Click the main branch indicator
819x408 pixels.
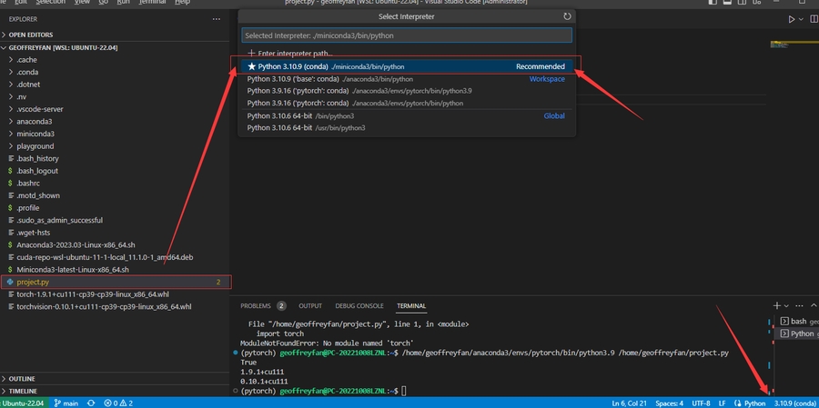(x=66, y=403)
